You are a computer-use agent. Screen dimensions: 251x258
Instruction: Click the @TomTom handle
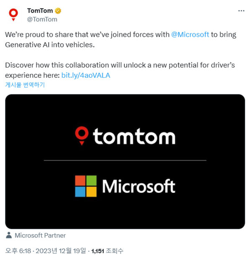coord(42,19)
